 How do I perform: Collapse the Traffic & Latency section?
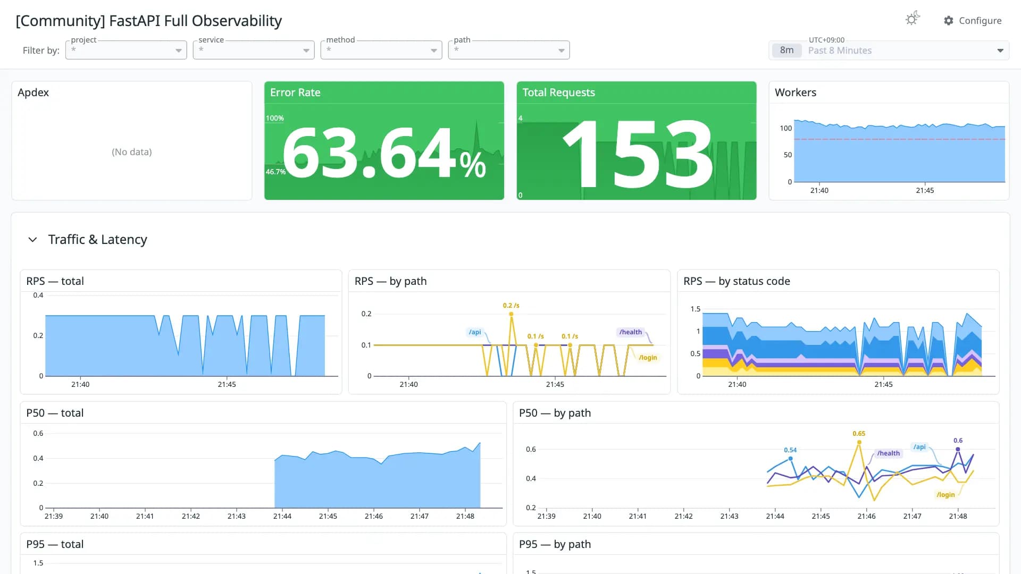(32, 240)
